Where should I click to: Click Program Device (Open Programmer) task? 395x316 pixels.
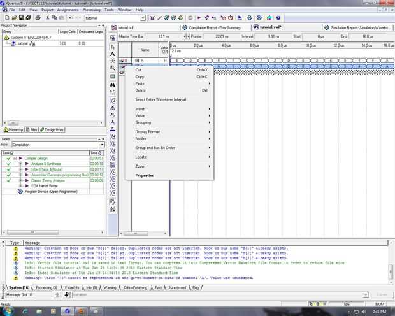point(51,192)
